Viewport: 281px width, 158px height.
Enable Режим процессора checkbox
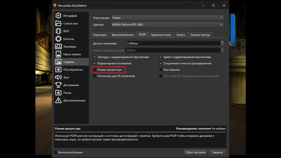[x=95, y=70]
